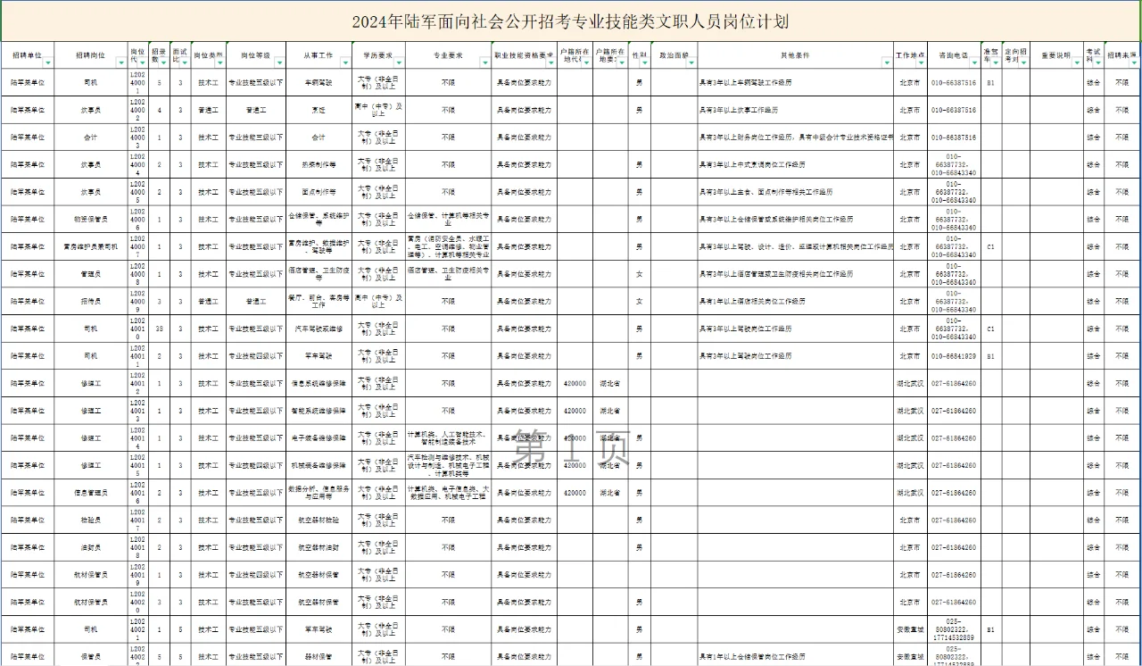This screenshot has width=1142, height=666.
Task: Select the 航空器材检验 cell
Action: pos(319,520)
